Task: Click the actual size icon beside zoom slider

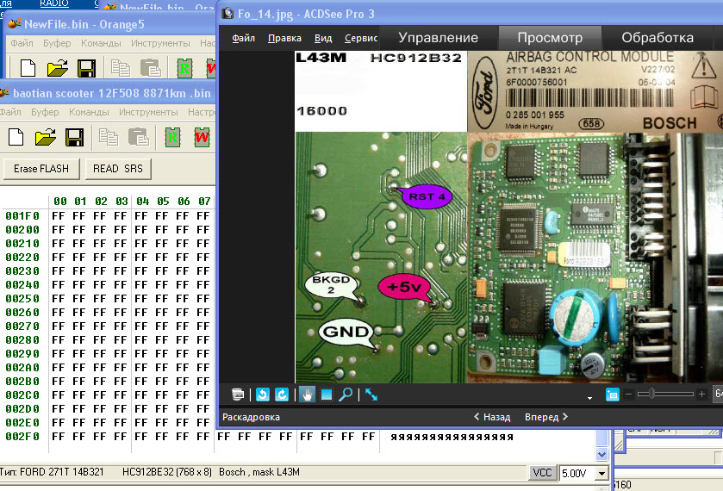Action: (613, 395)
